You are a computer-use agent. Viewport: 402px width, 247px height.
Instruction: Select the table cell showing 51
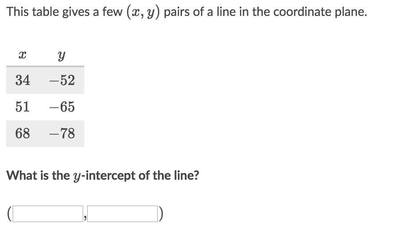23,107
